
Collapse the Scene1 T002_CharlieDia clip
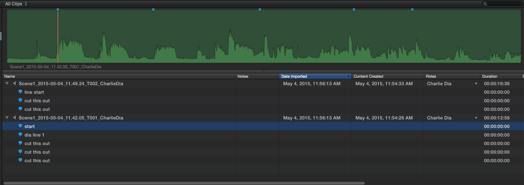[x=7, y=84]
